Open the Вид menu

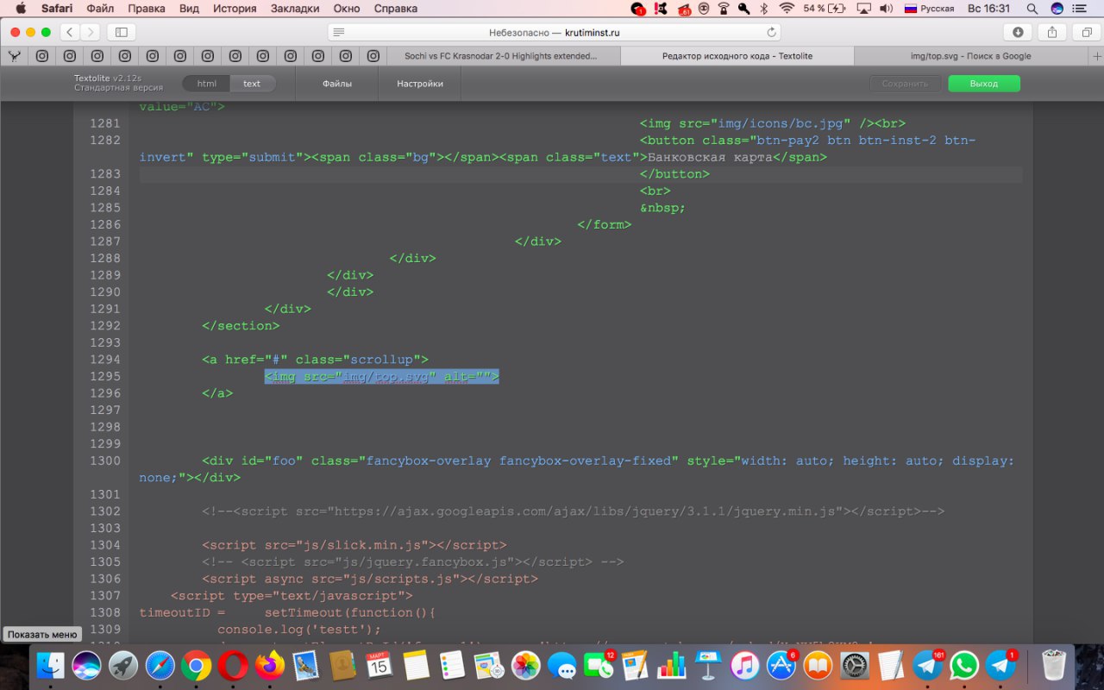[x=189, y=9]
